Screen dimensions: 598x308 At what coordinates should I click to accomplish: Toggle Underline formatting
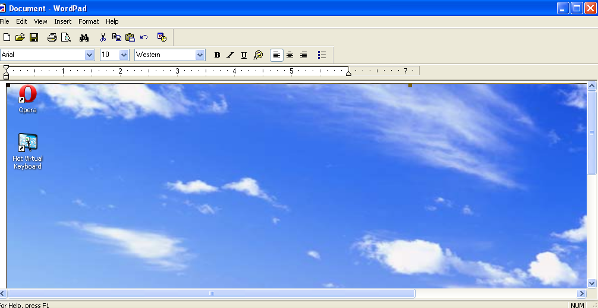pos(244,55)
